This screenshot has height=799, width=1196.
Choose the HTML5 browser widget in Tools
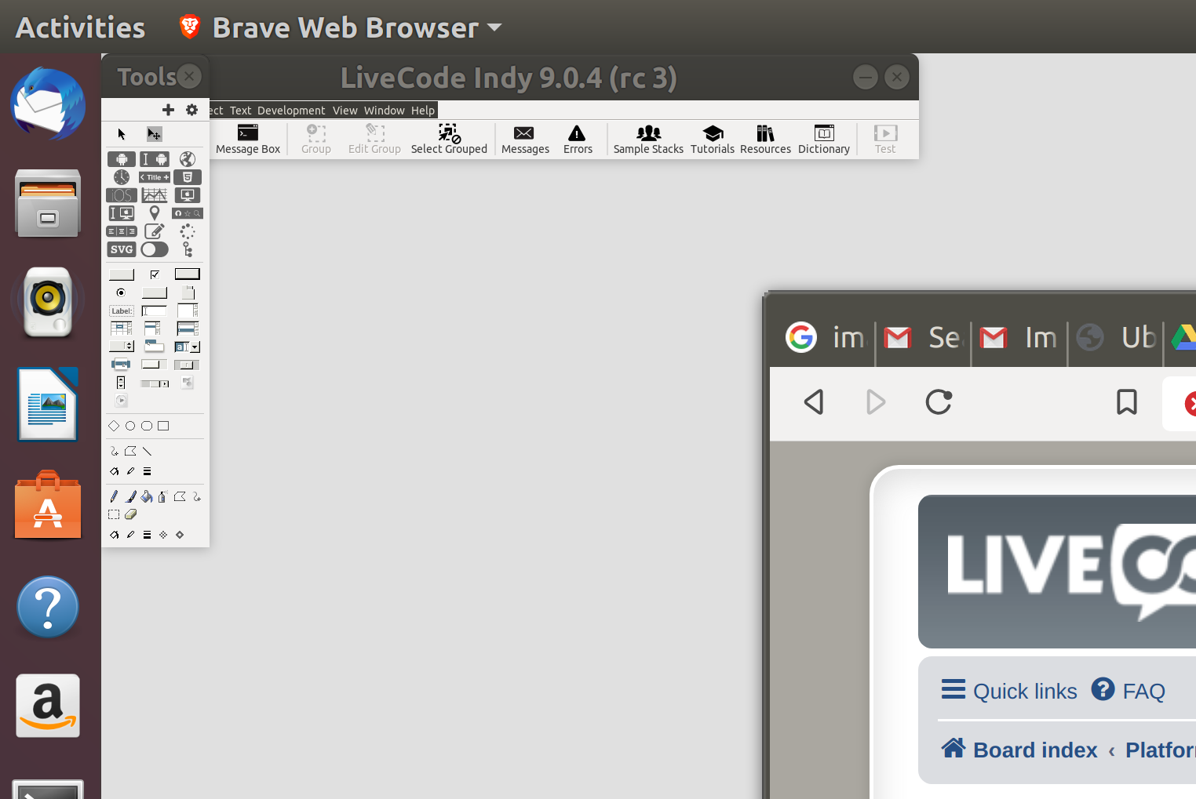click(188, 177)
